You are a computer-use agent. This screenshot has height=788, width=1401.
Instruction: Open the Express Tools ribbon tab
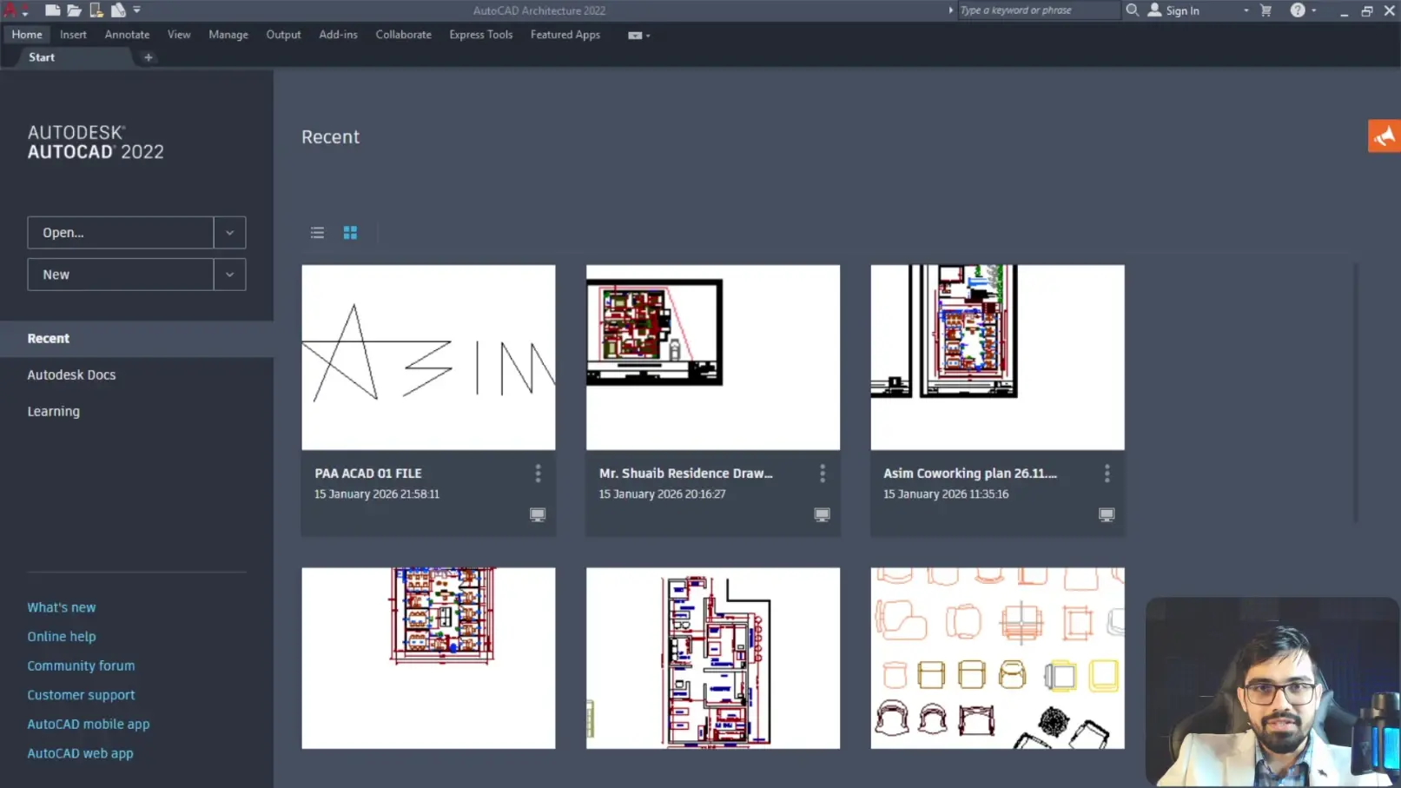pyautogui.click(x=481, y=35)
